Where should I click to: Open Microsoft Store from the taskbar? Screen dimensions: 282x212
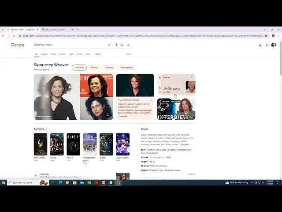click(74, 182)
